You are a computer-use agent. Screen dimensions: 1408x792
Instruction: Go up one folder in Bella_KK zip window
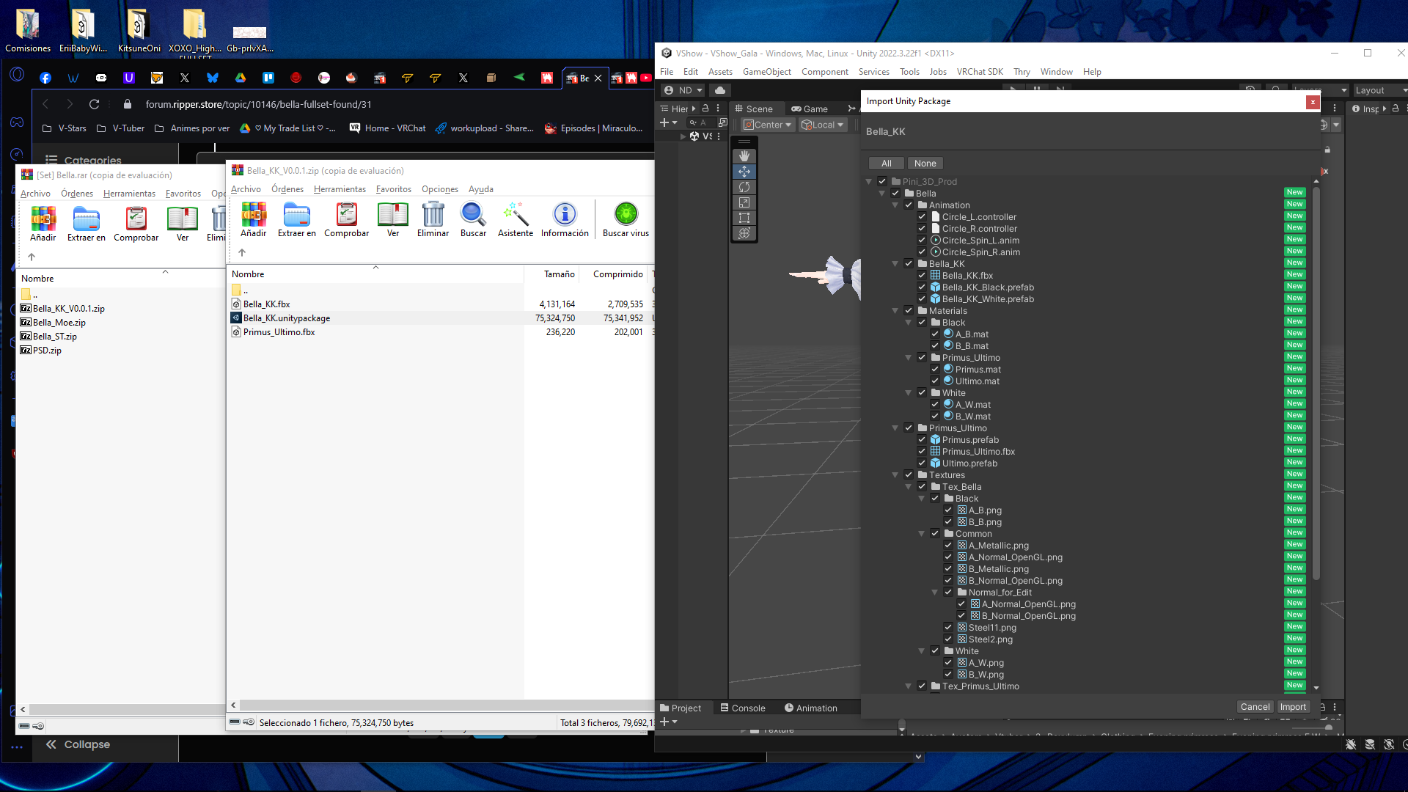242,252
